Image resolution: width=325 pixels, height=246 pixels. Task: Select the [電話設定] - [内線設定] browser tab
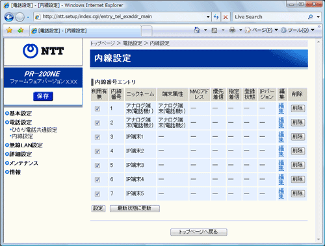pos(86,31)
